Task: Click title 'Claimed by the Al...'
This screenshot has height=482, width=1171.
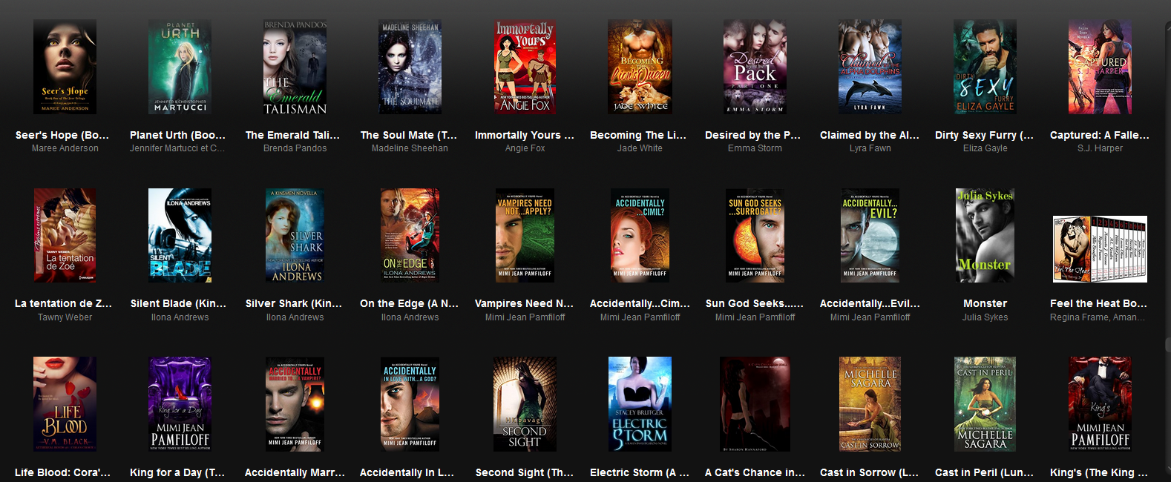Action: click(x=869, y=135)
